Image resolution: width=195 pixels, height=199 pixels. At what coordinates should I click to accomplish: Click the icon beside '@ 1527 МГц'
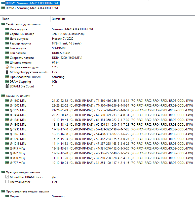(x=7, y=110)
